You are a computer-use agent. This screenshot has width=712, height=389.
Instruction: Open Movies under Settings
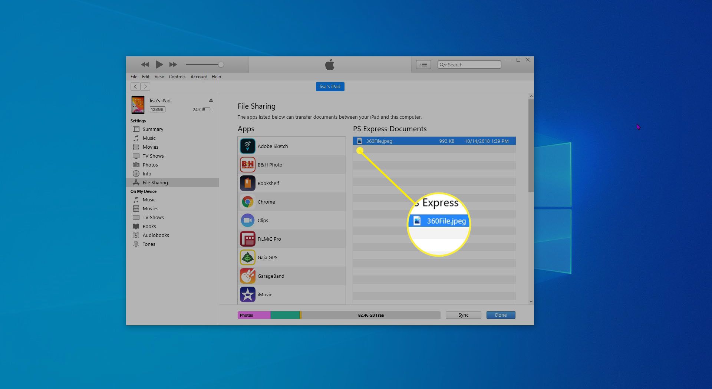click(172, 147)
